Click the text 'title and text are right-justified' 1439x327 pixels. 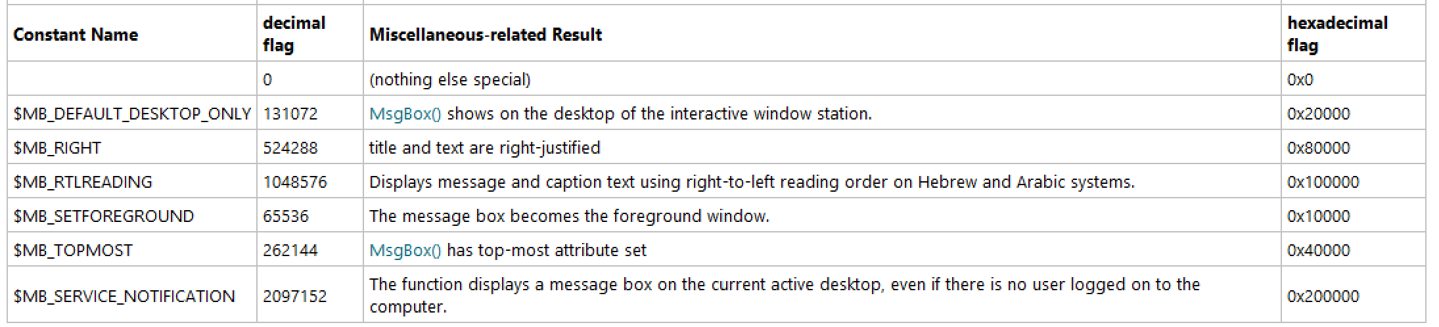(x=485, y=148)
